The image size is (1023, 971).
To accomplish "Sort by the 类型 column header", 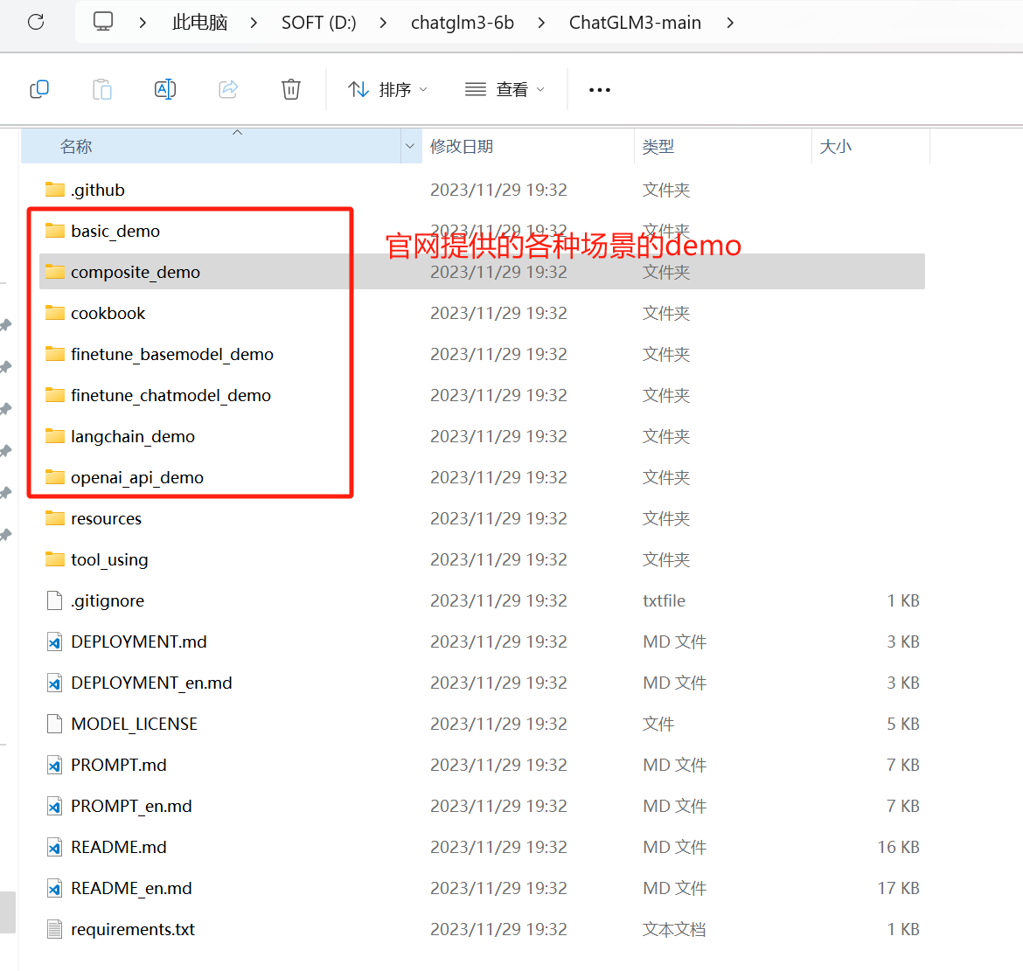I will pyautogui.click(x=658, y=146).
